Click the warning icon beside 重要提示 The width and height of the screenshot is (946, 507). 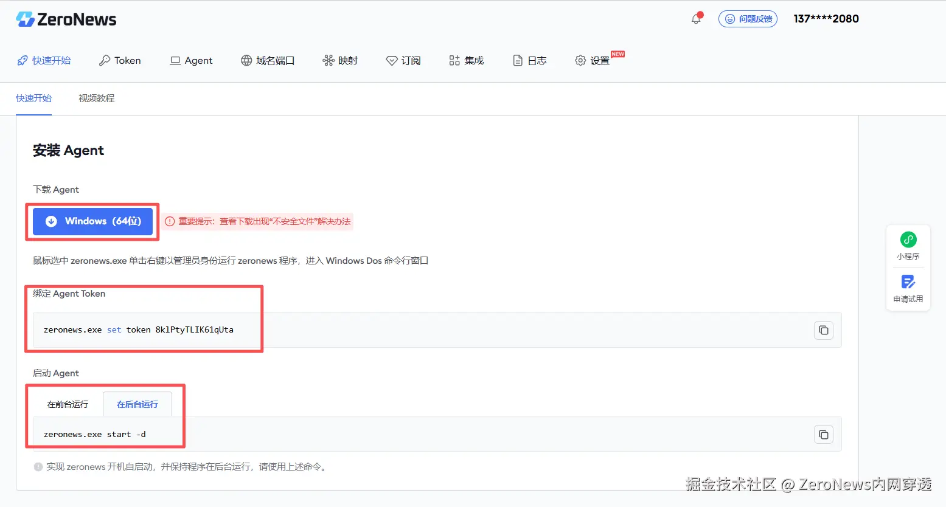(170, 221)
